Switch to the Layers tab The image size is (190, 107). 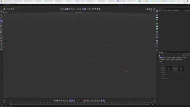pos(166,52)
